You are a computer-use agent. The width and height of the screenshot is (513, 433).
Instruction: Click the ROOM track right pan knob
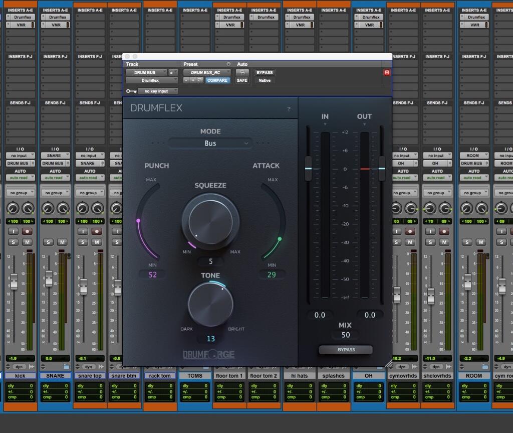point(482,208)
